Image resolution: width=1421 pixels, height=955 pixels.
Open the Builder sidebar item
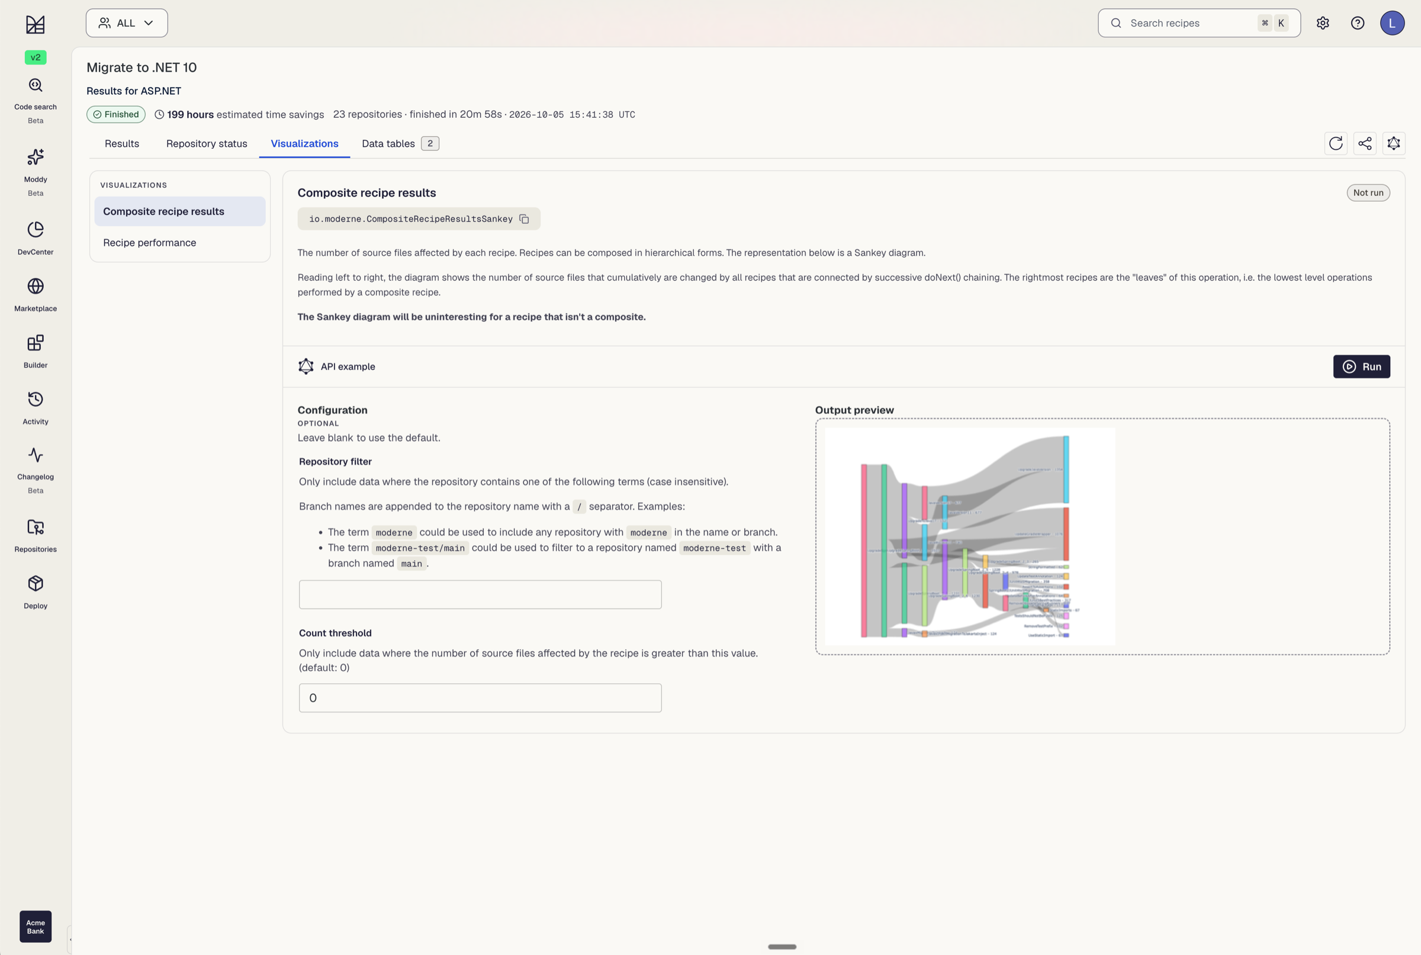coord(36,352)
